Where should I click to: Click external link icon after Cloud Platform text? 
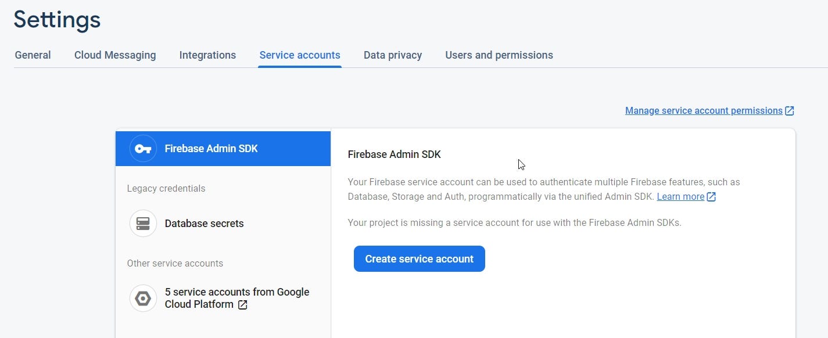[243, 305]
